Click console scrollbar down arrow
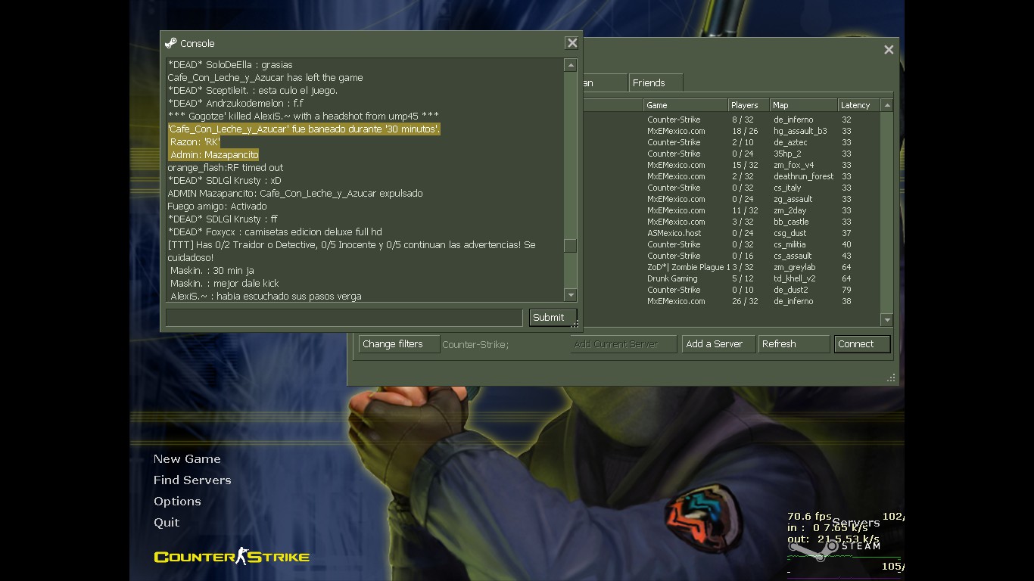Image resolution: width=1034 pixels, height=581 pixels. coord(571,295)
